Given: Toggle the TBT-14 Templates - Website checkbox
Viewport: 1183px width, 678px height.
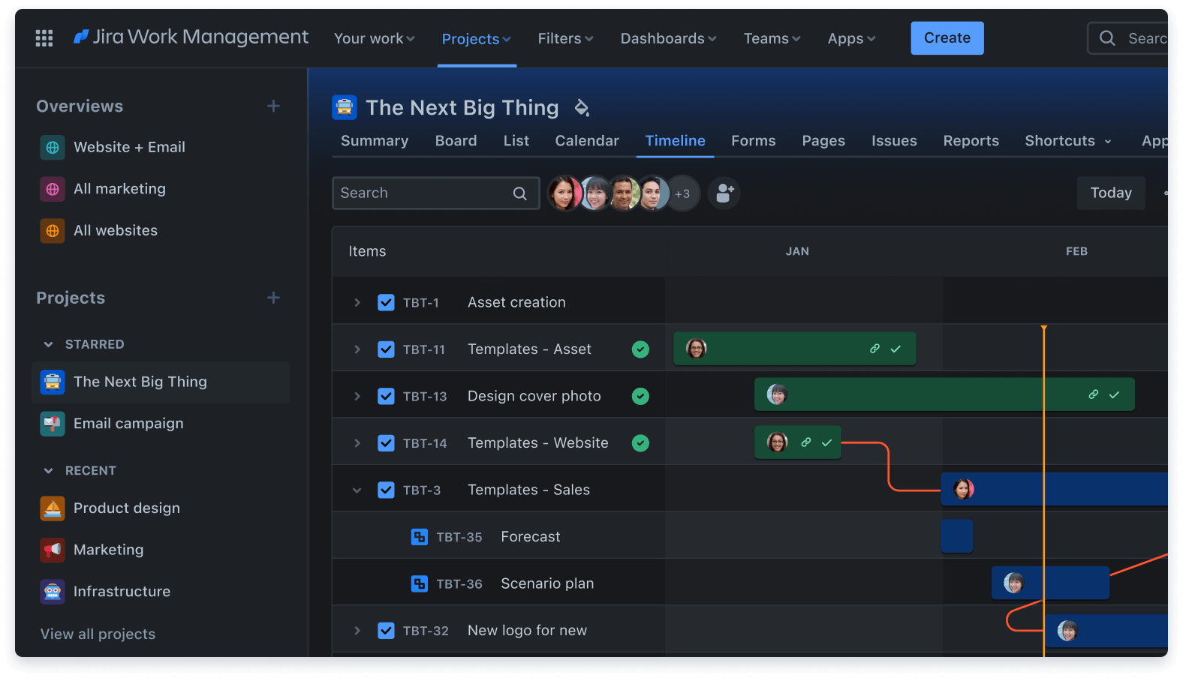Looking at the screenshot, I should [386, 443].
